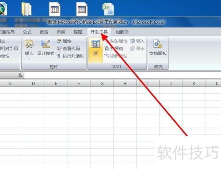
Task: Select the Excel workbook desktop icon
Action: [108, 9]
